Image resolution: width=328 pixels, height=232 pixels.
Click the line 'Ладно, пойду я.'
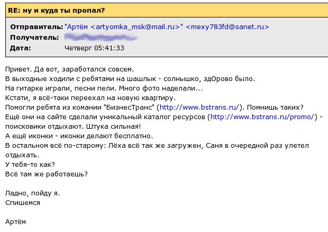click(32, 193)
